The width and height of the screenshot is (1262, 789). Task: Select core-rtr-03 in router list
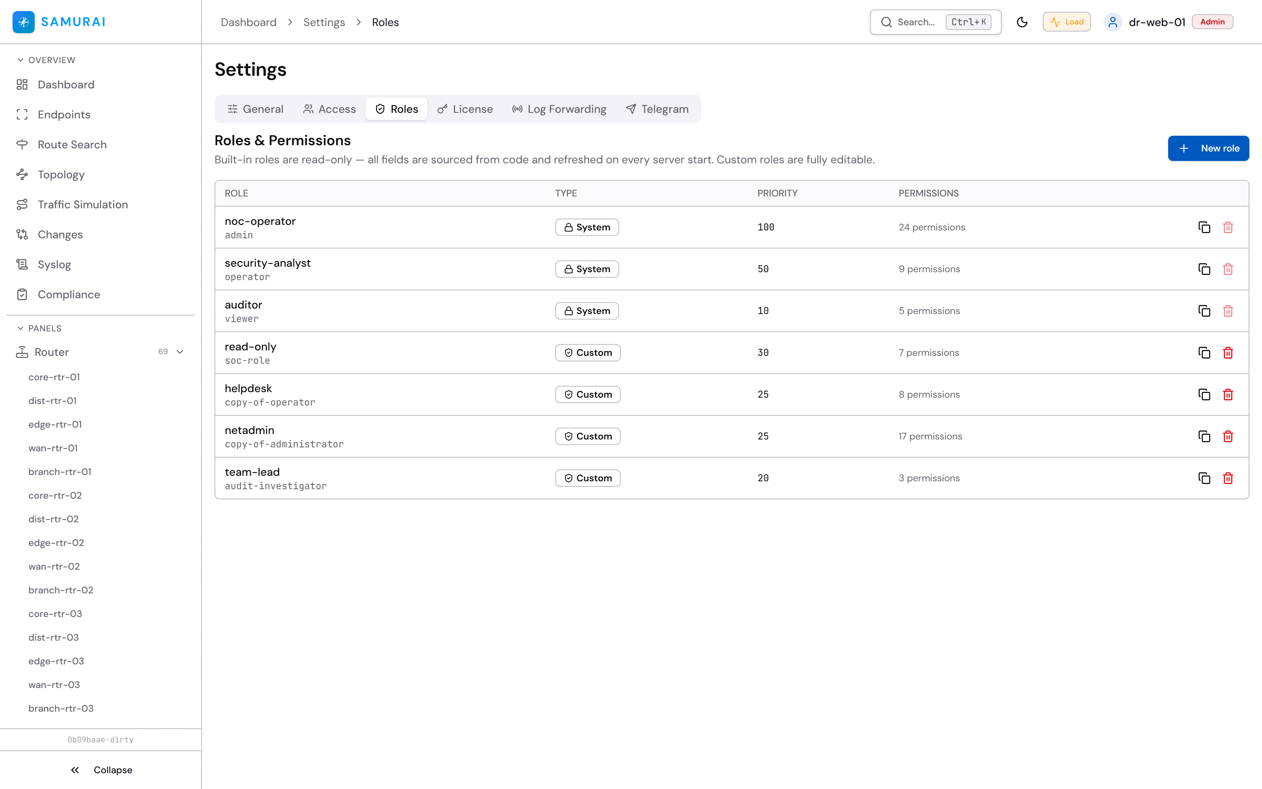[x=55, y=614]
